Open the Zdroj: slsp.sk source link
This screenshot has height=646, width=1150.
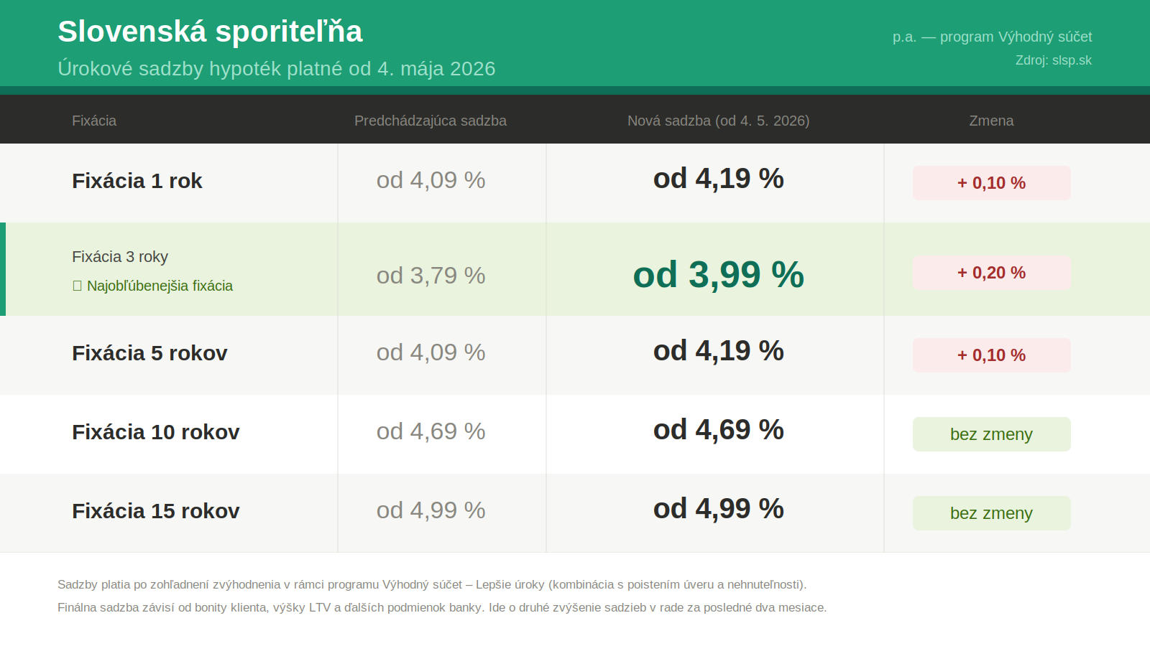tap(1053, 60)
